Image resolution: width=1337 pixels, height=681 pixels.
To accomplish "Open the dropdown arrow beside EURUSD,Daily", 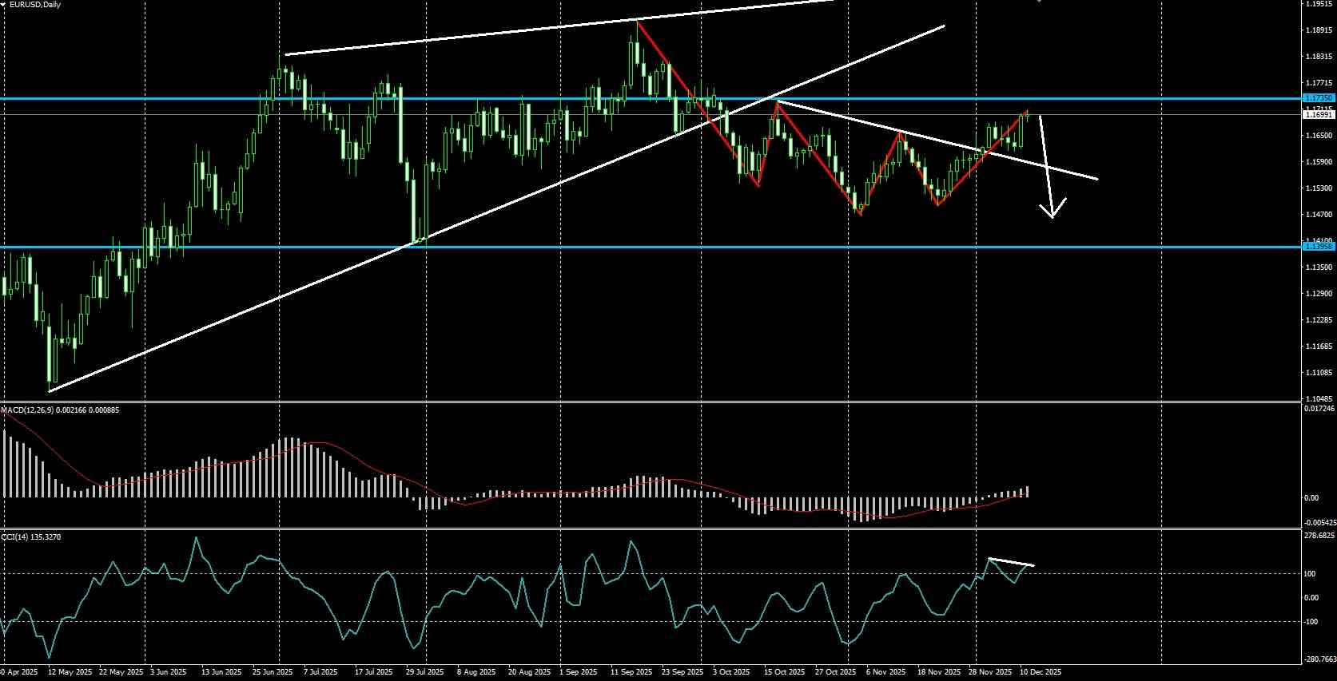I will click(x=4, y=5).
